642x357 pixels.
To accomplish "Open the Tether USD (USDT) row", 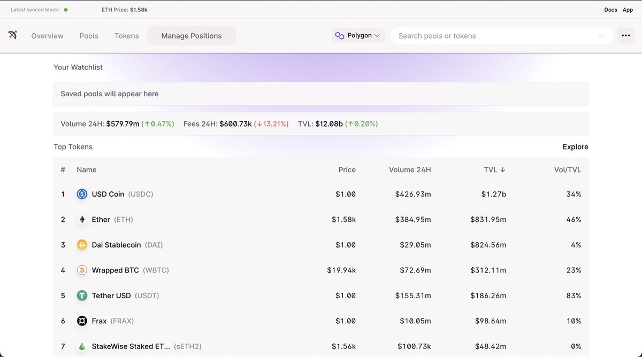I will [x=321, y=296].
